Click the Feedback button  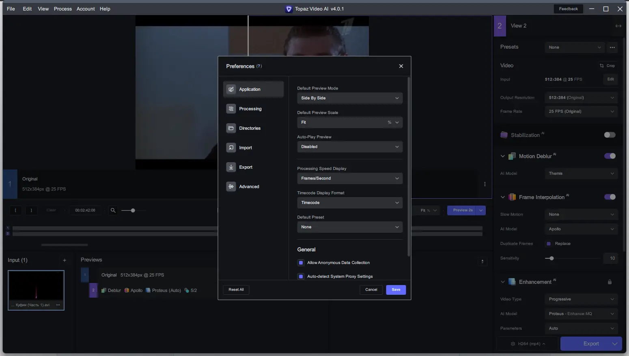(569, 9)
